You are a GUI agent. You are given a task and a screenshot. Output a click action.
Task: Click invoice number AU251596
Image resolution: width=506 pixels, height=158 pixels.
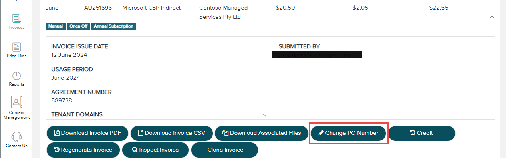point(98,8)
